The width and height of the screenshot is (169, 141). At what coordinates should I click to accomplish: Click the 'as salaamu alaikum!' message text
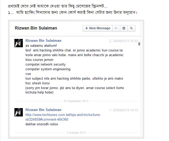point(41,46)
